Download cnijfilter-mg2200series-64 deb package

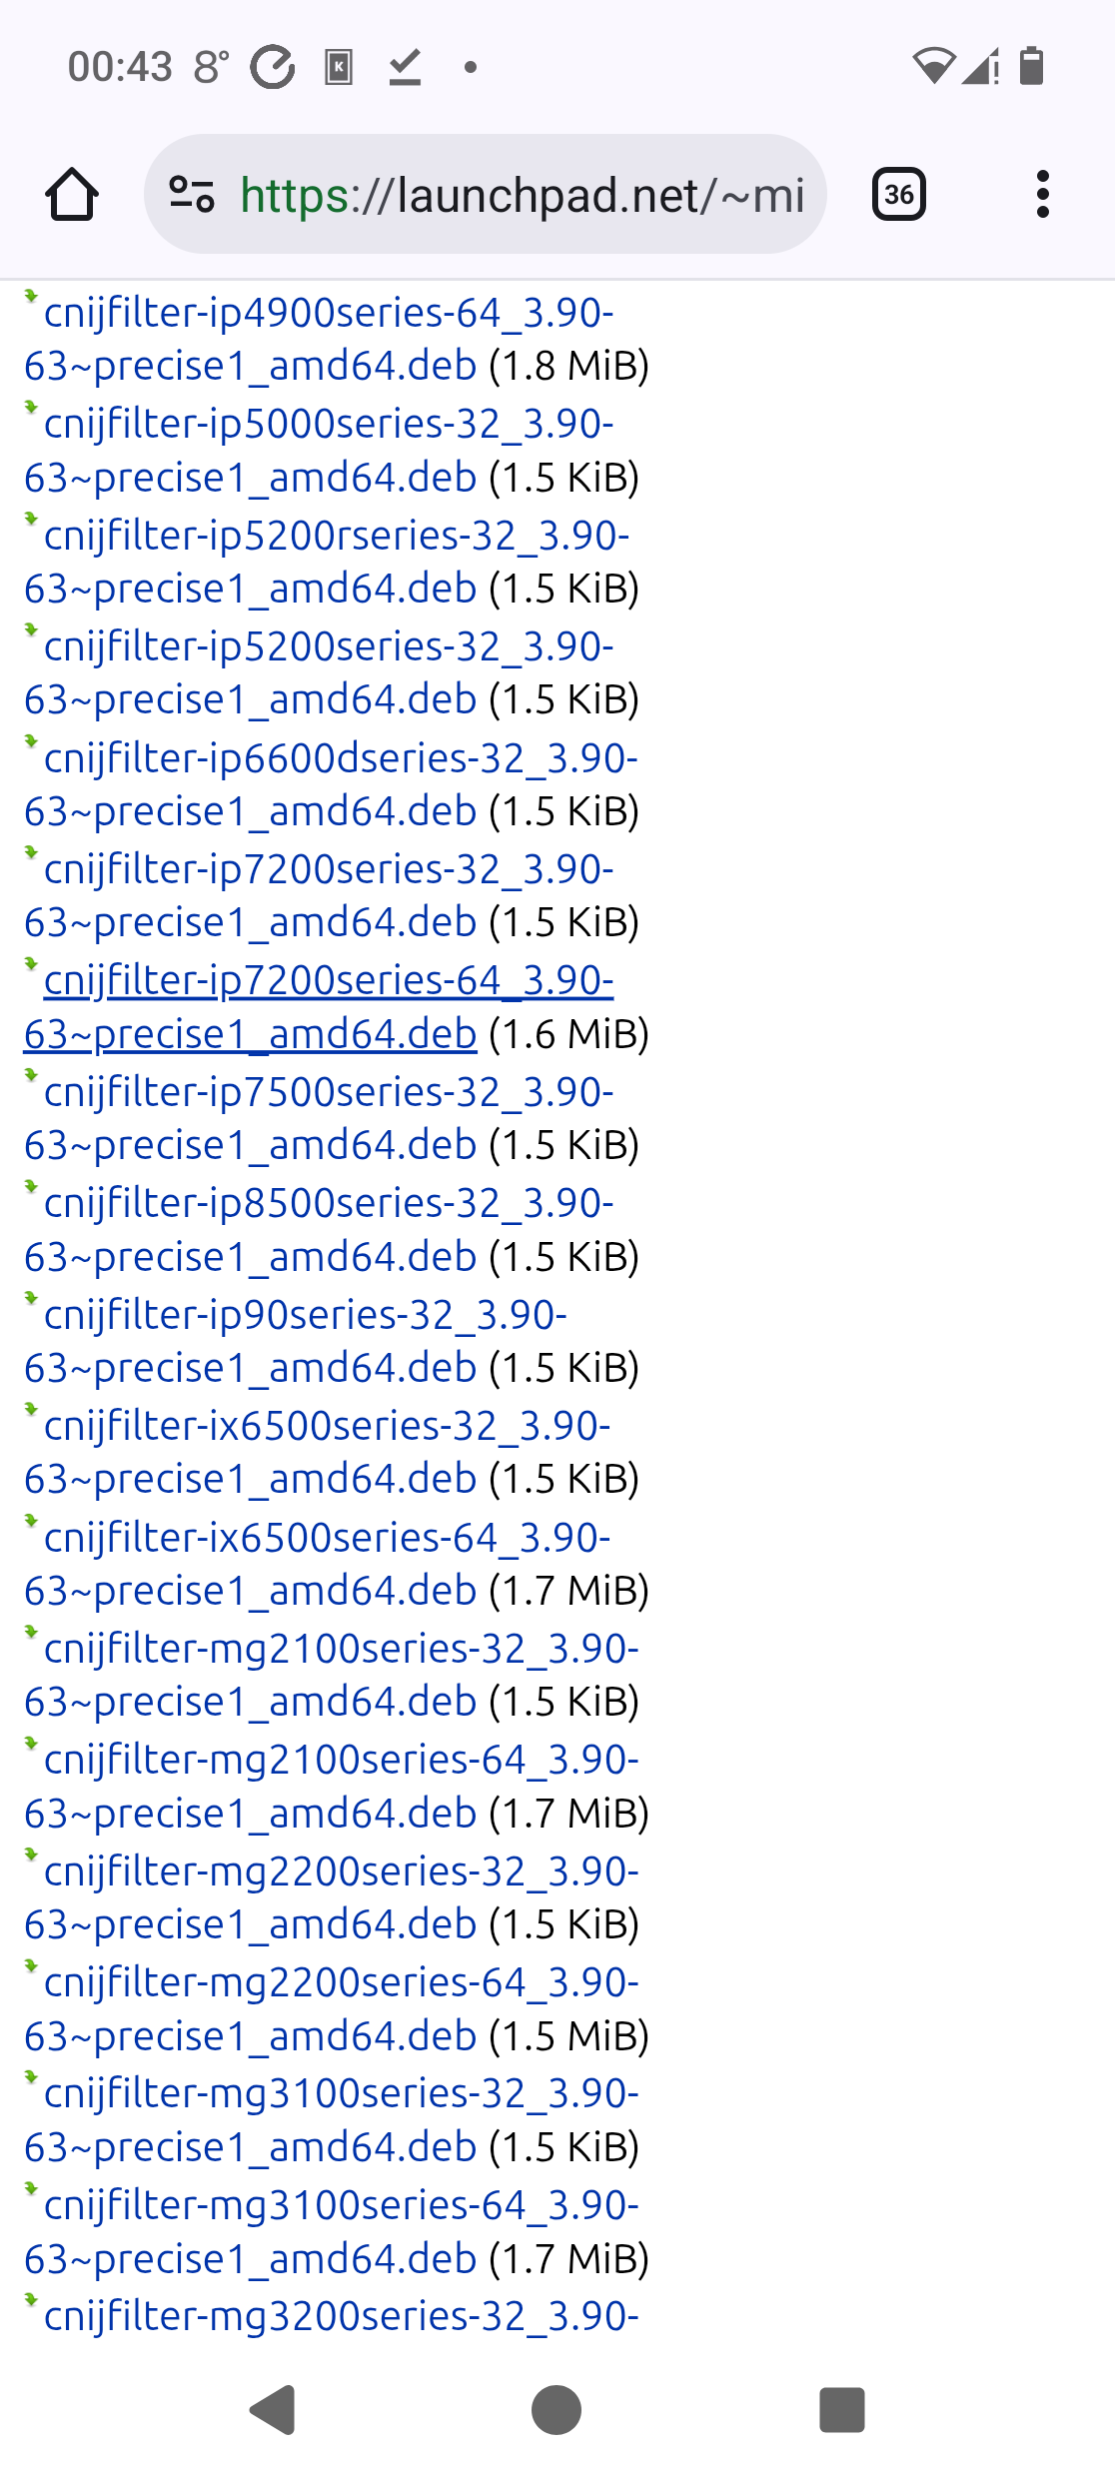click(x=341, y=1982)
